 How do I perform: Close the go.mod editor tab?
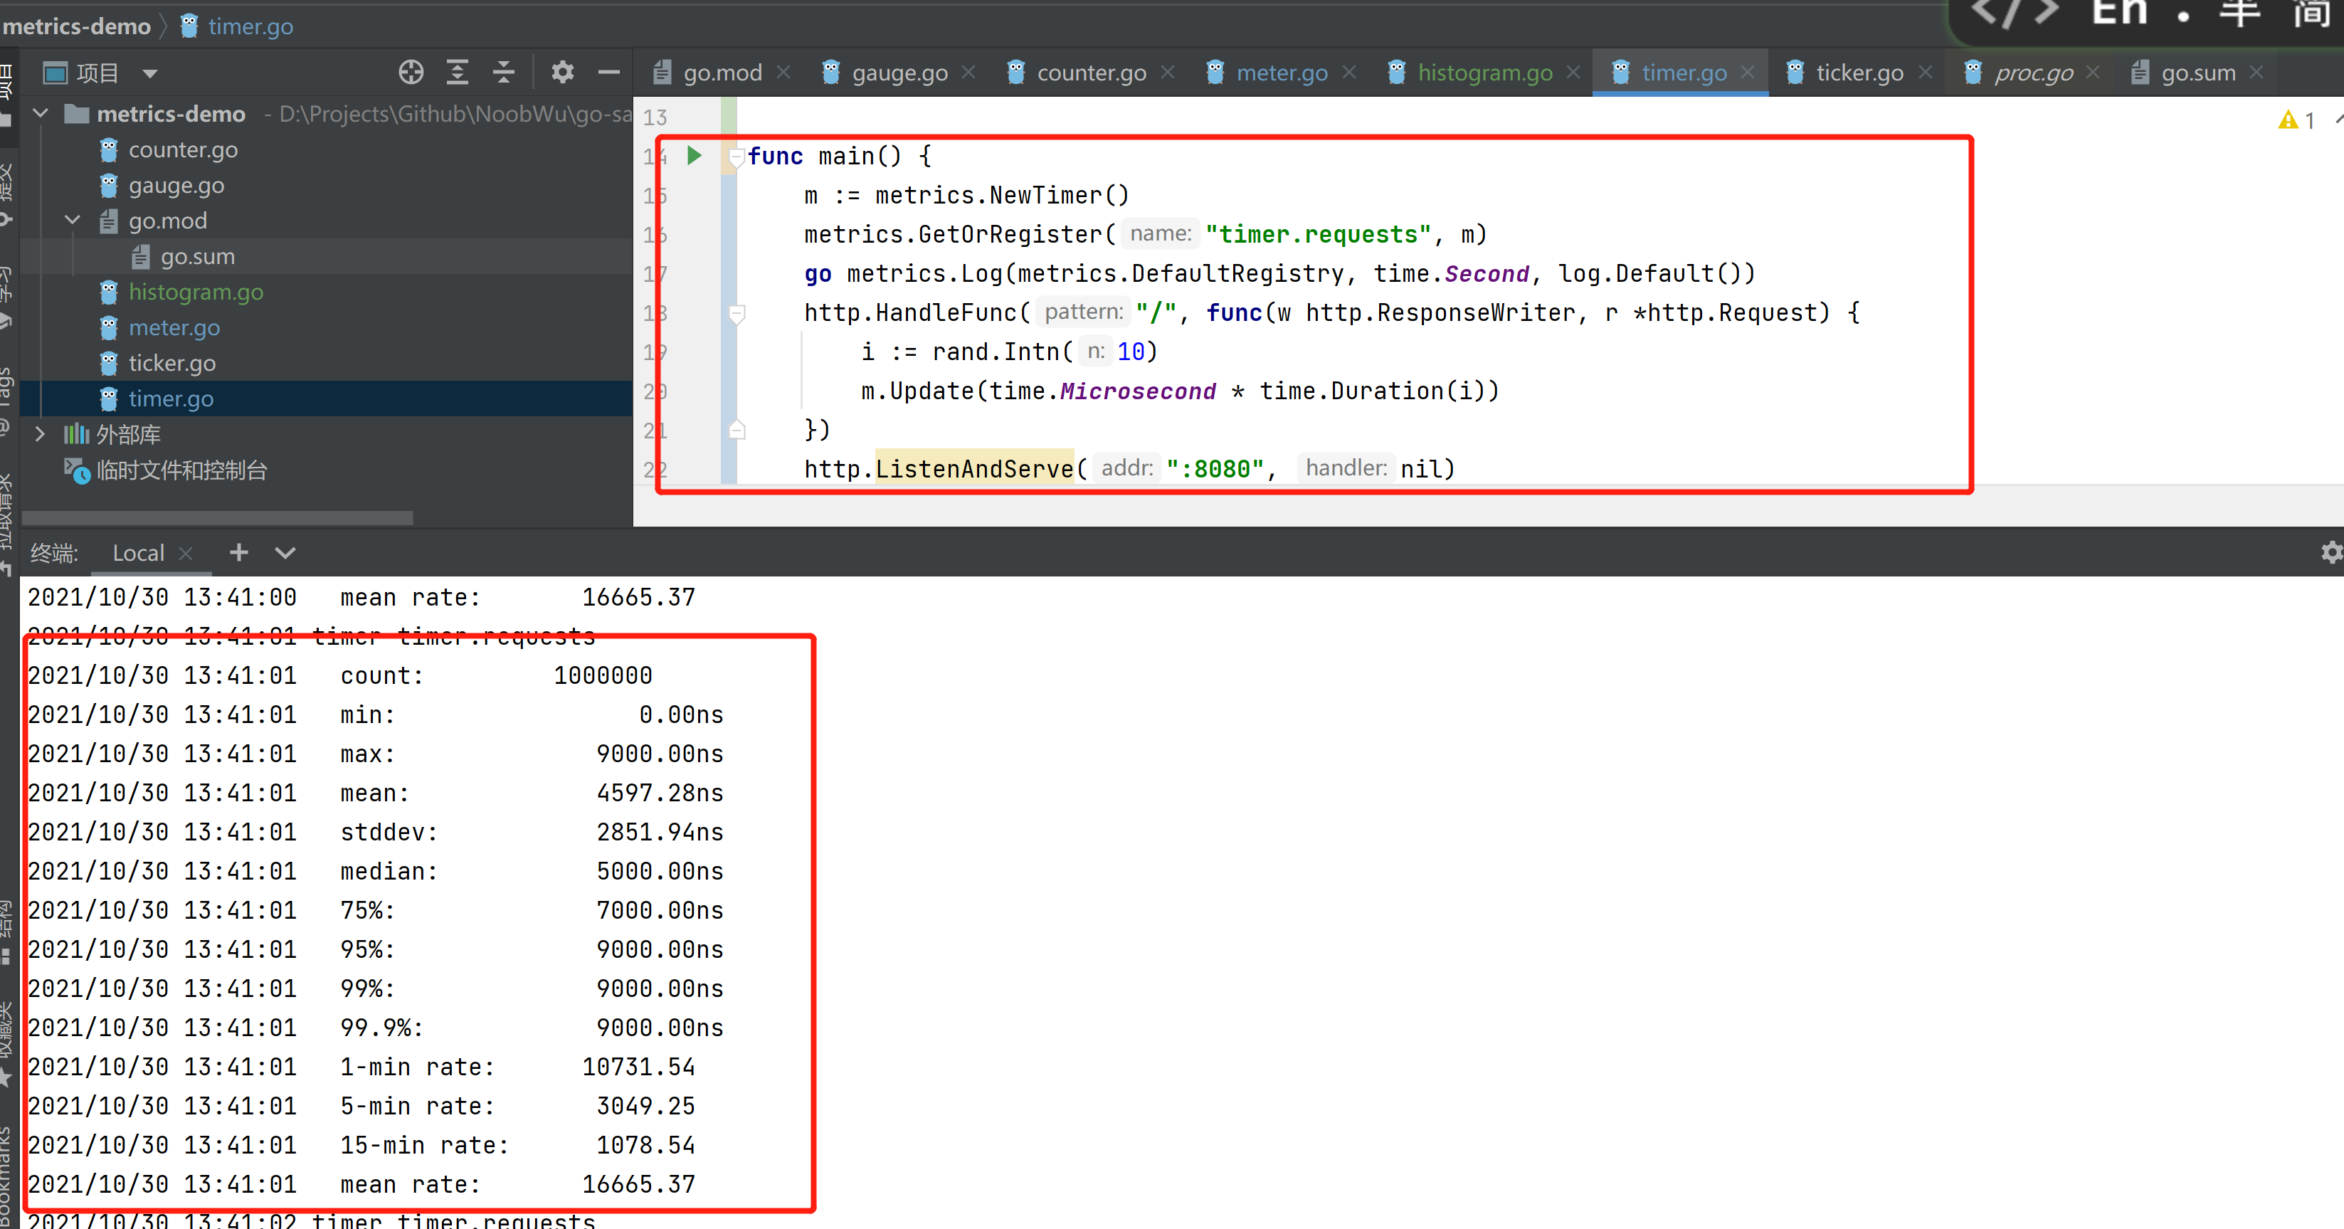783,72
